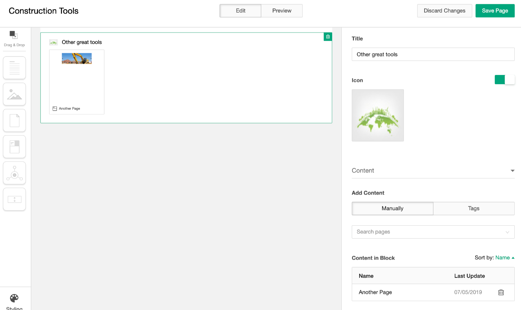
Task: Select the image block widget
Action: click(x=14, y=94)
